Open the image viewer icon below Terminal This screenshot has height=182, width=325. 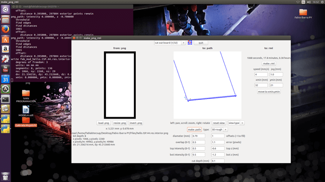[6, 109]
